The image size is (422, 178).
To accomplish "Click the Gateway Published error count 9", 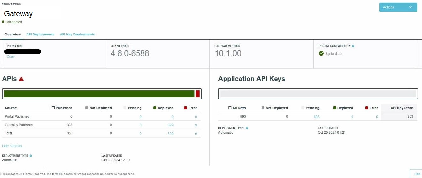I will [x=196, y=125].
